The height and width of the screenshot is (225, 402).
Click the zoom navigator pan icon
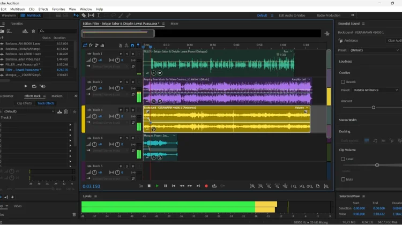point(327,34)
